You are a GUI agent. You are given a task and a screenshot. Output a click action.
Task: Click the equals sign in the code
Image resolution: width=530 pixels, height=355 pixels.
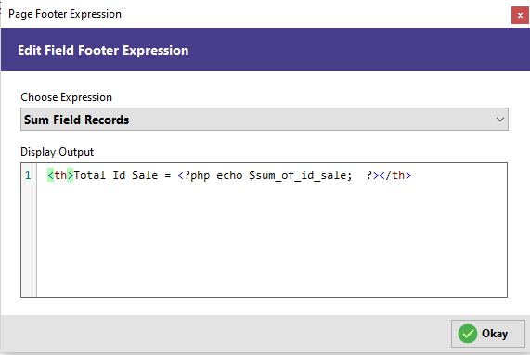pos(168,175)
